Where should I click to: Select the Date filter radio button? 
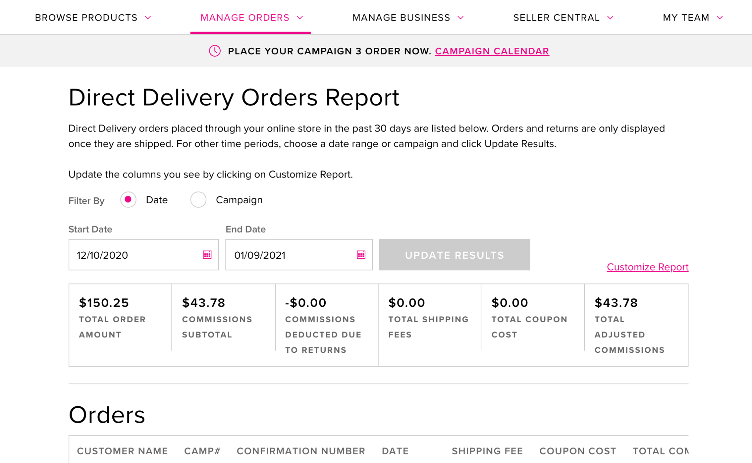128,200
